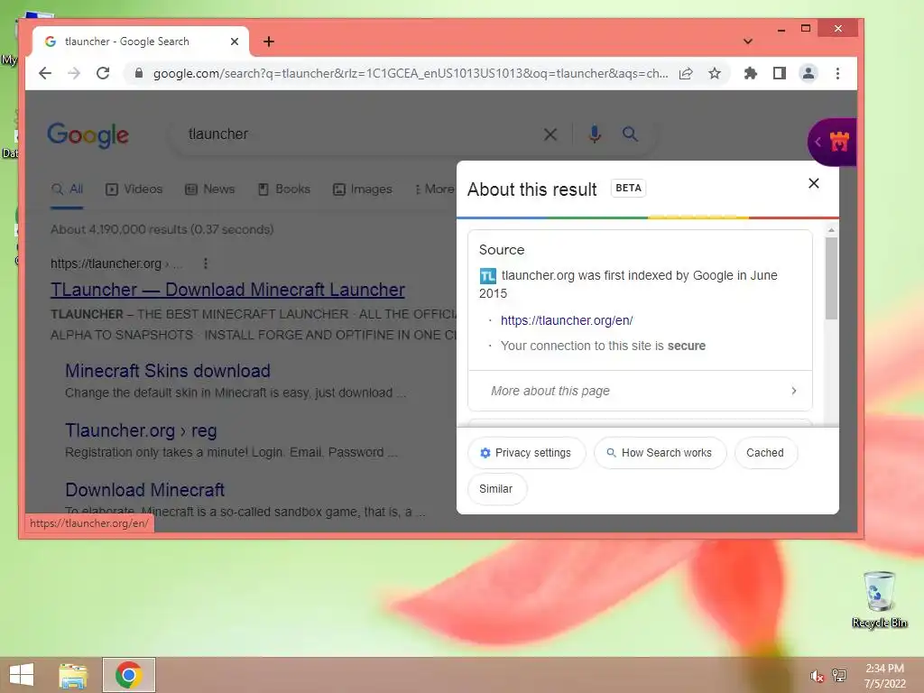Open Minecraft Skins download sitelink

coord(167,371)
